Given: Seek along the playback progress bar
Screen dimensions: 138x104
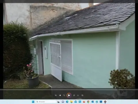Looking at the screenshot, I should pyautogui.click(x=69, y=90).
